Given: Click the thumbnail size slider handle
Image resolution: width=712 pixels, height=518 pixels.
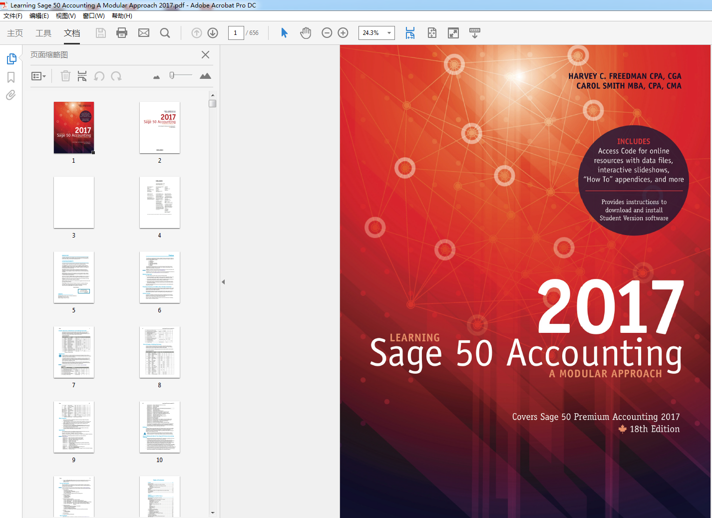Looking at the screenshot, I should (172, 75).
